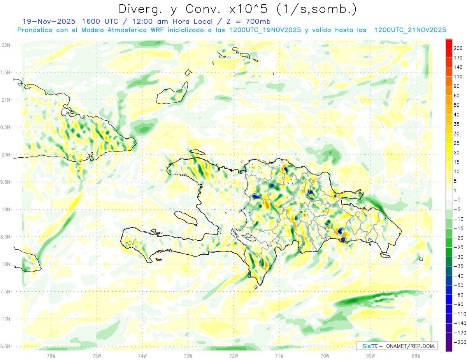This screenshot has height=361, width=467.
Task: Click the positive '90' color bar label
Action: [457, 86]
